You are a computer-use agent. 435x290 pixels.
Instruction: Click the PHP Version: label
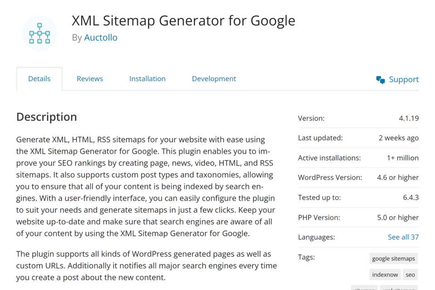[x=319, y=217]
